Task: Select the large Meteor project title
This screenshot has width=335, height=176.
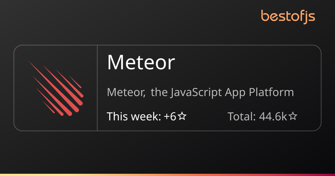Action: (x=141, y=62)
